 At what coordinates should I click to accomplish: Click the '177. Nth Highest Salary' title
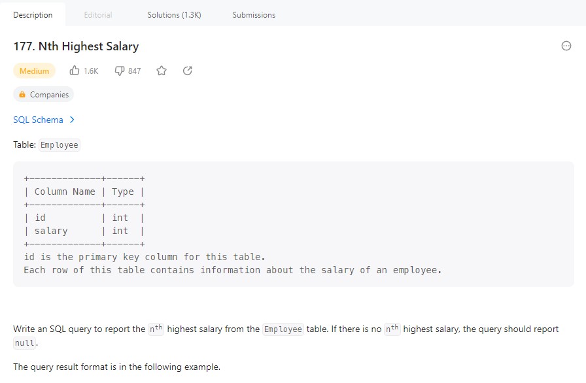point(76,46)
